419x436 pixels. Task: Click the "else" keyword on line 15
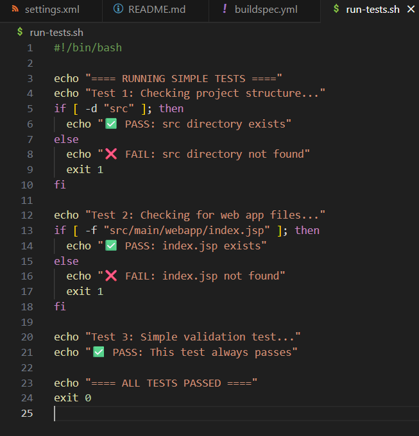66,261
